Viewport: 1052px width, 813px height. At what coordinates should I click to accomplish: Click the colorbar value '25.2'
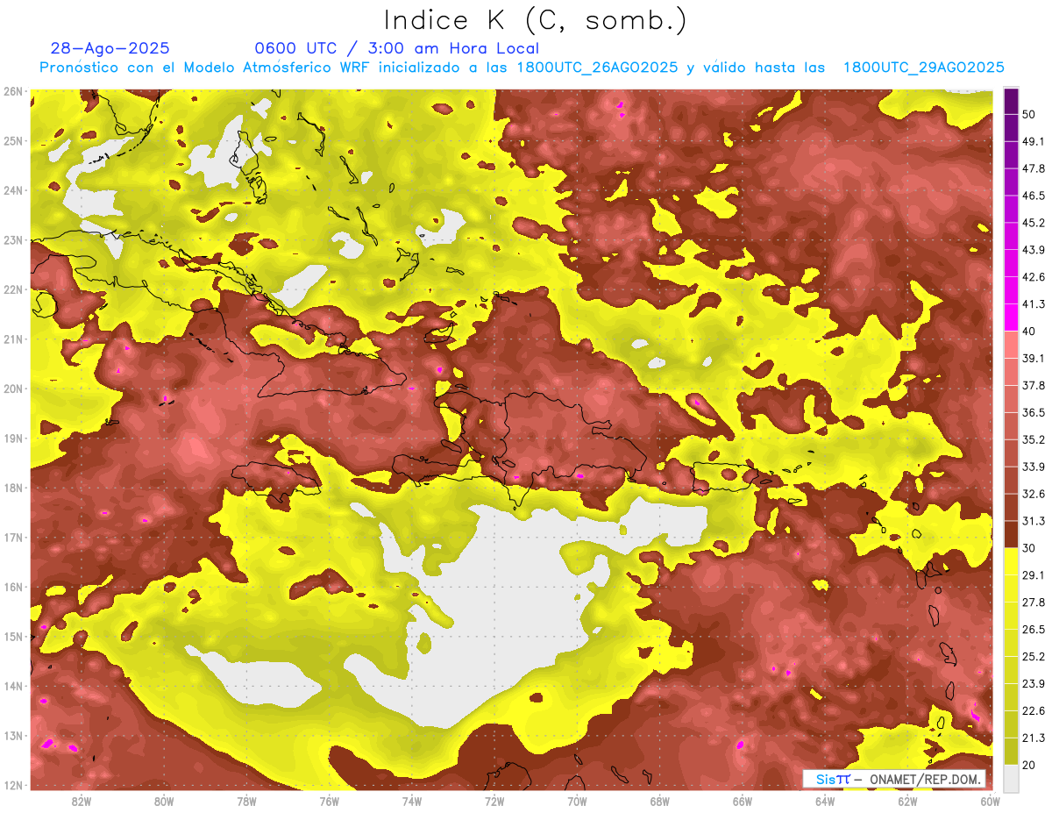click(x=1033, y=656)
